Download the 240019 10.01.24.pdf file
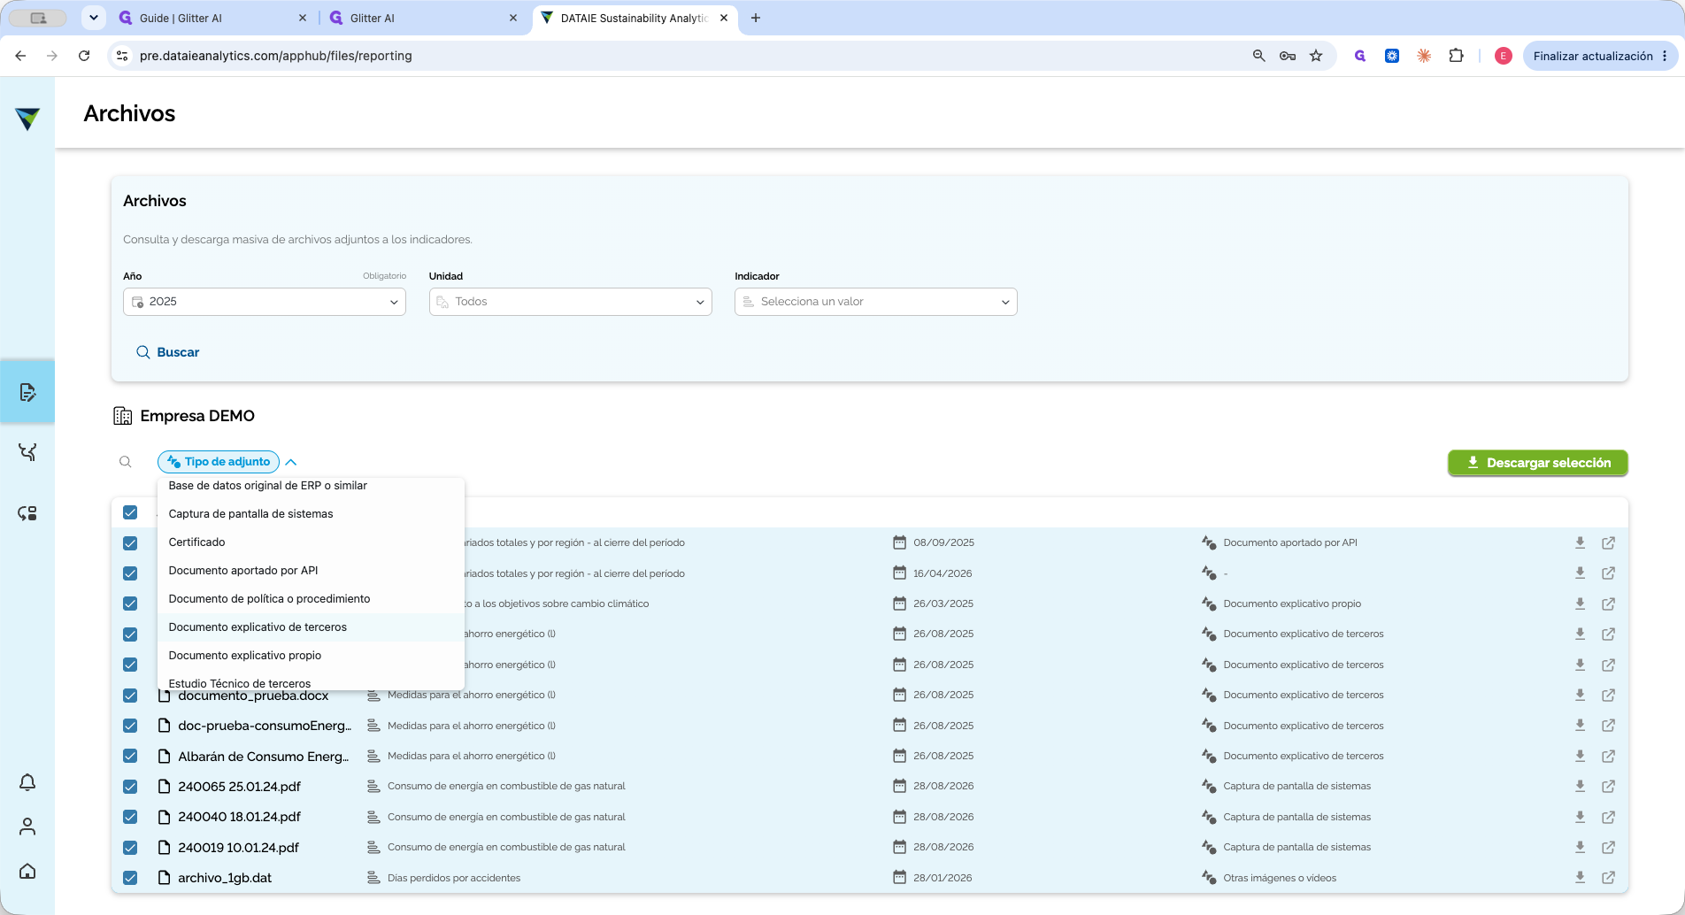The height and width of the screenshot is (915, 1685). [1580, 847]
